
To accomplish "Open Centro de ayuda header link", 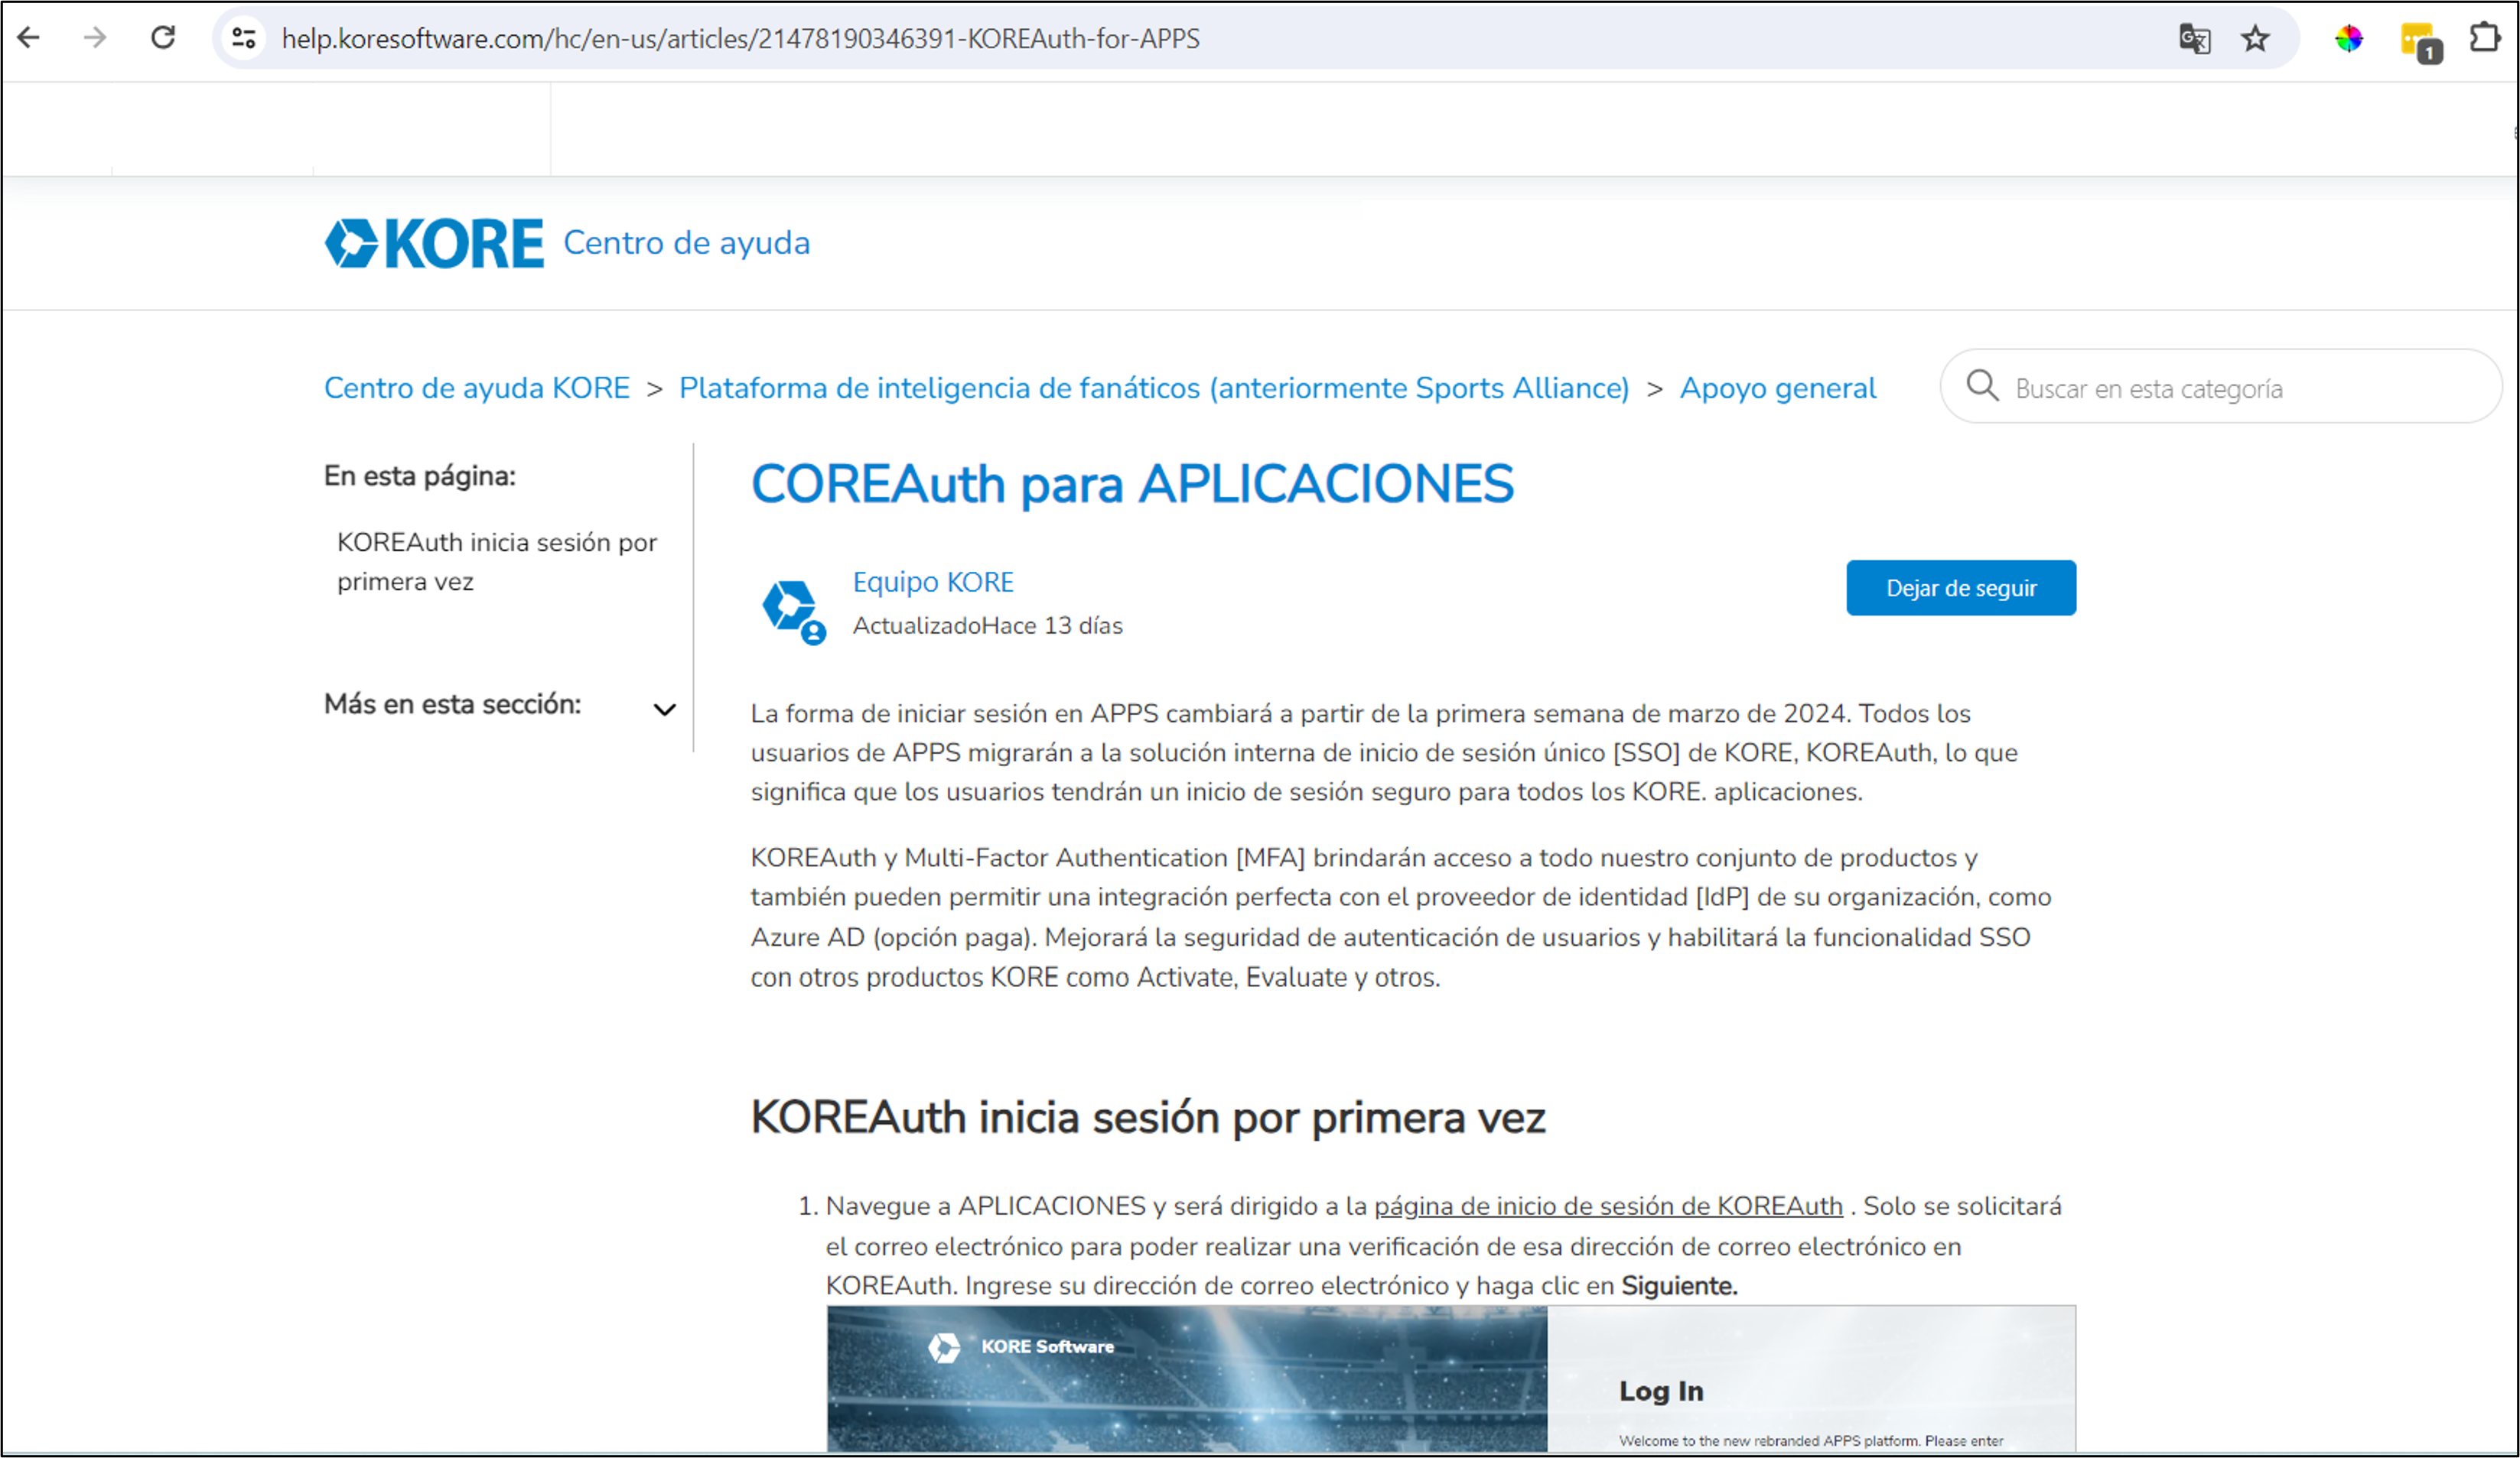I will (x=687, y=243).
